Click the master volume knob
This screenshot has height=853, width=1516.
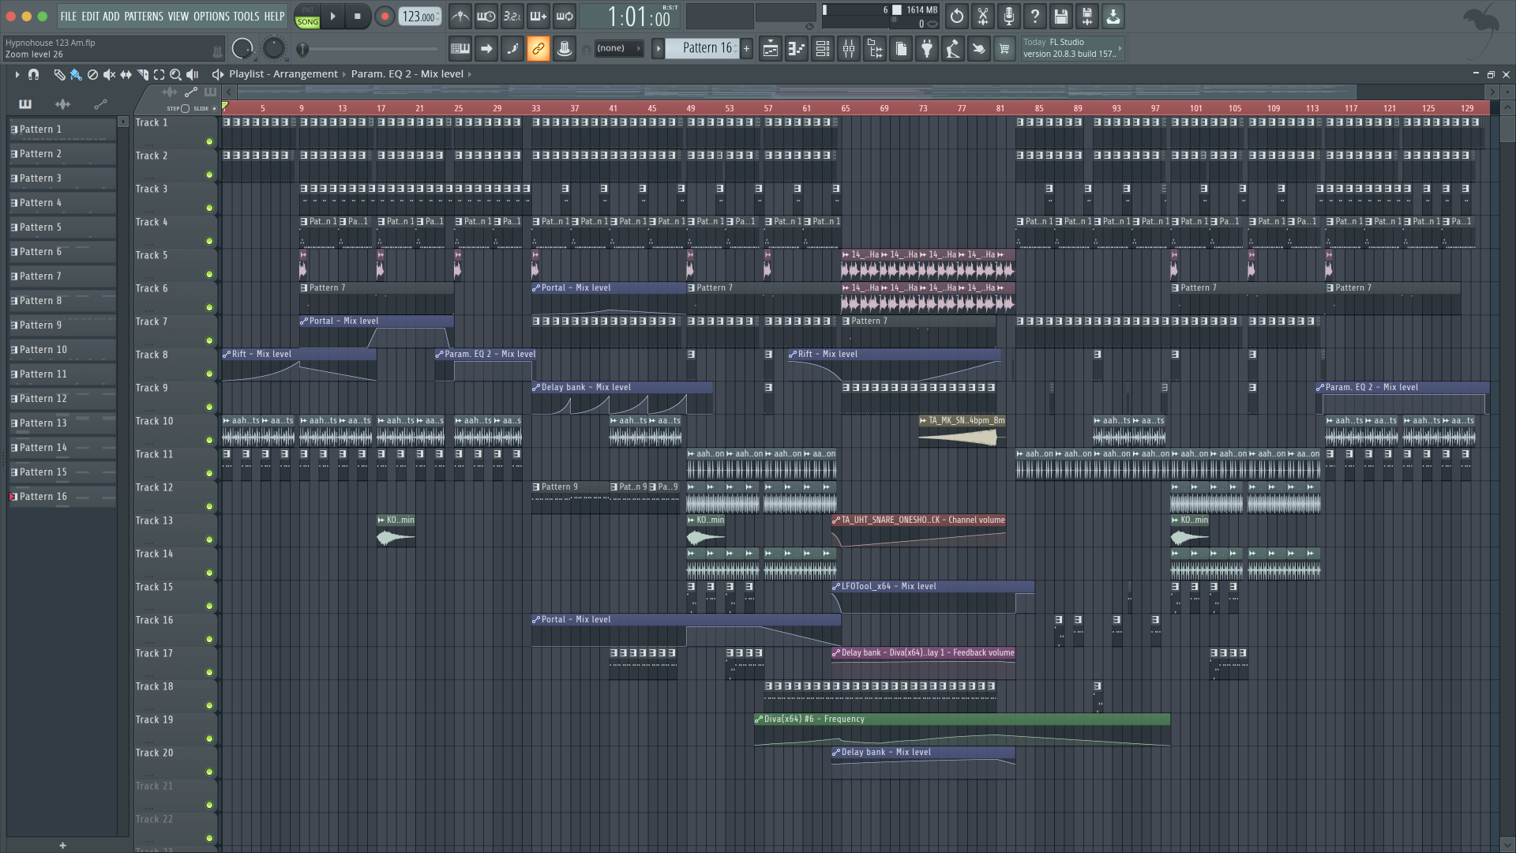(x=242, y=49)
